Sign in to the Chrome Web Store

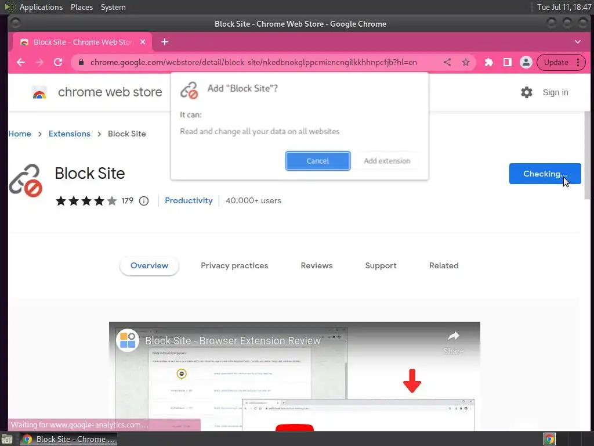(x=555, y=92)
